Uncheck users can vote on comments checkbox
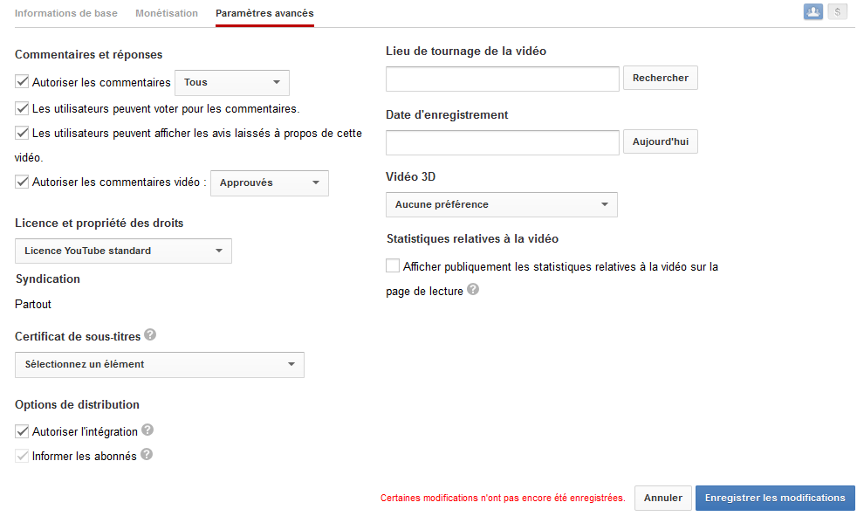This screenshot has width=864, height=523. 22,108
